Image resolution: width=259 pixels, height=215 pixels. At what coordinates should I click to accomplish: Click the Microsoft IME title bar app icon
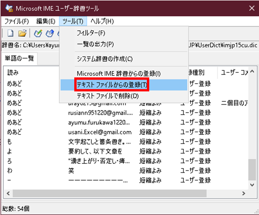click(x=9, y=8)
